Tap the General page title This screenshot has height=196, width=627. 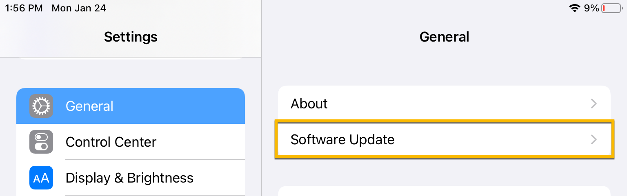coord(444,37)
